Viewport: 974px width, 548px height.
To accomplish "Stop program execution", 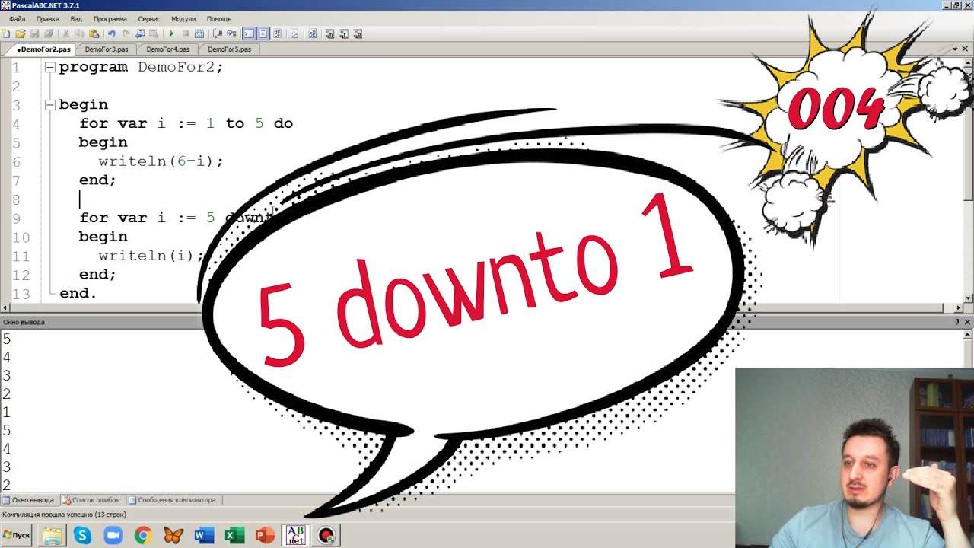I will click(x=186, y=33).
